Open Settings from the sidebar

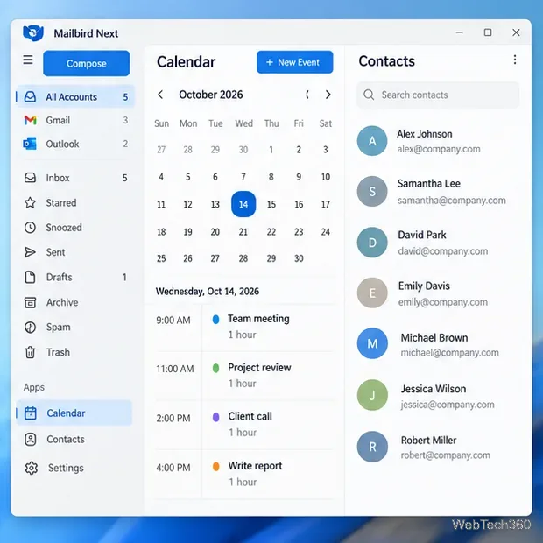74,468
